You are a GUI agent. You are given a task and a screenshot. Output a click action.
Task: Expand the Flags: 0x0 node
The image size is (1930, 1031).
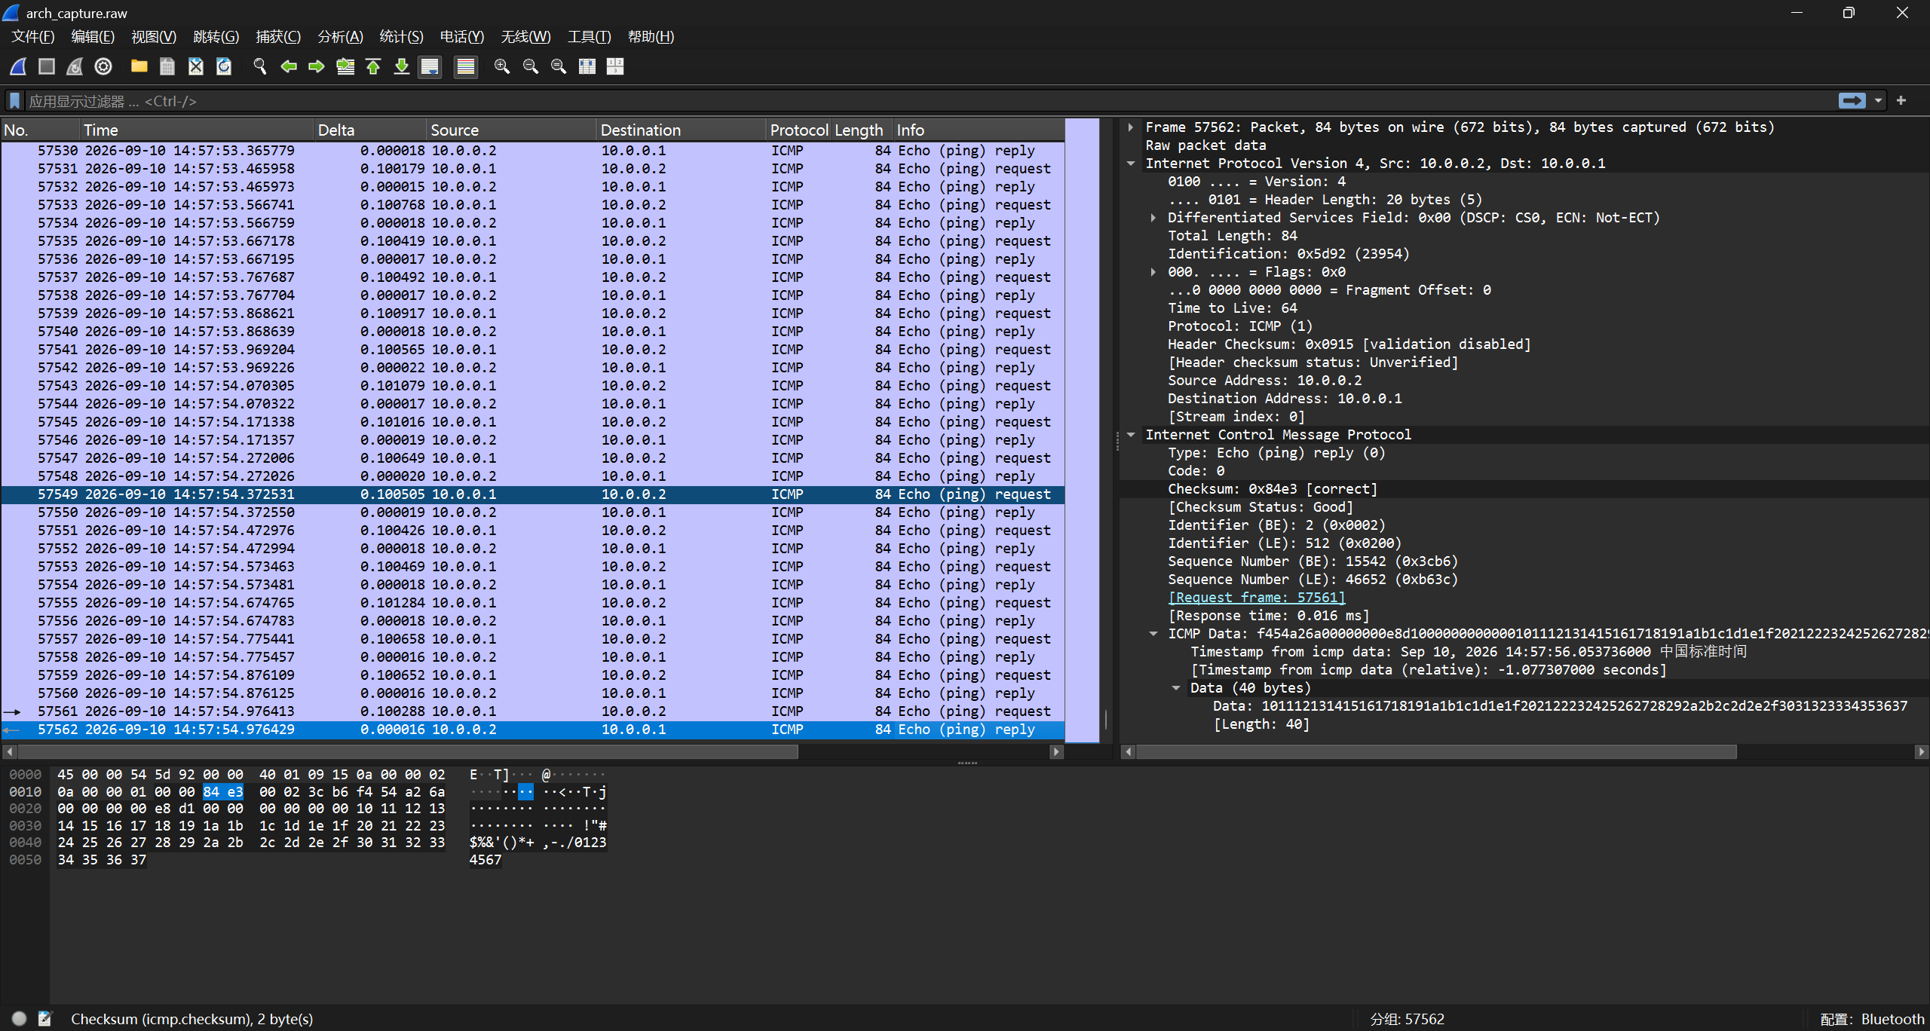click(x=1153, y=272)
